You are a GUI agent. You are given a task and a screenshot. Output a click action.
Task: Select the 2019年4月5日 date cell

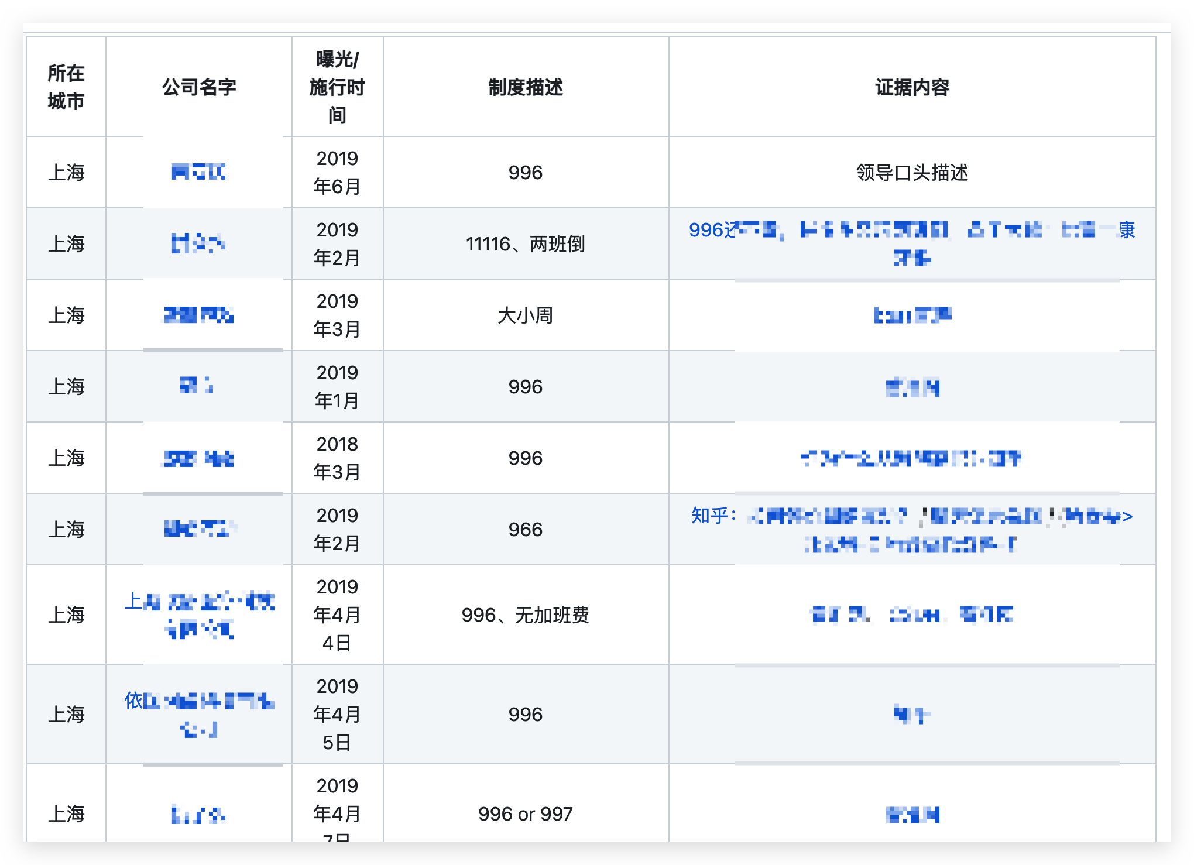pos(337,714)
